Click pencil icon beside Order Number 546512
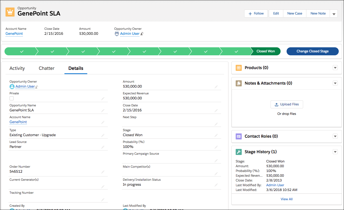This screenshot has width=344, height=210. pos(103,172)
